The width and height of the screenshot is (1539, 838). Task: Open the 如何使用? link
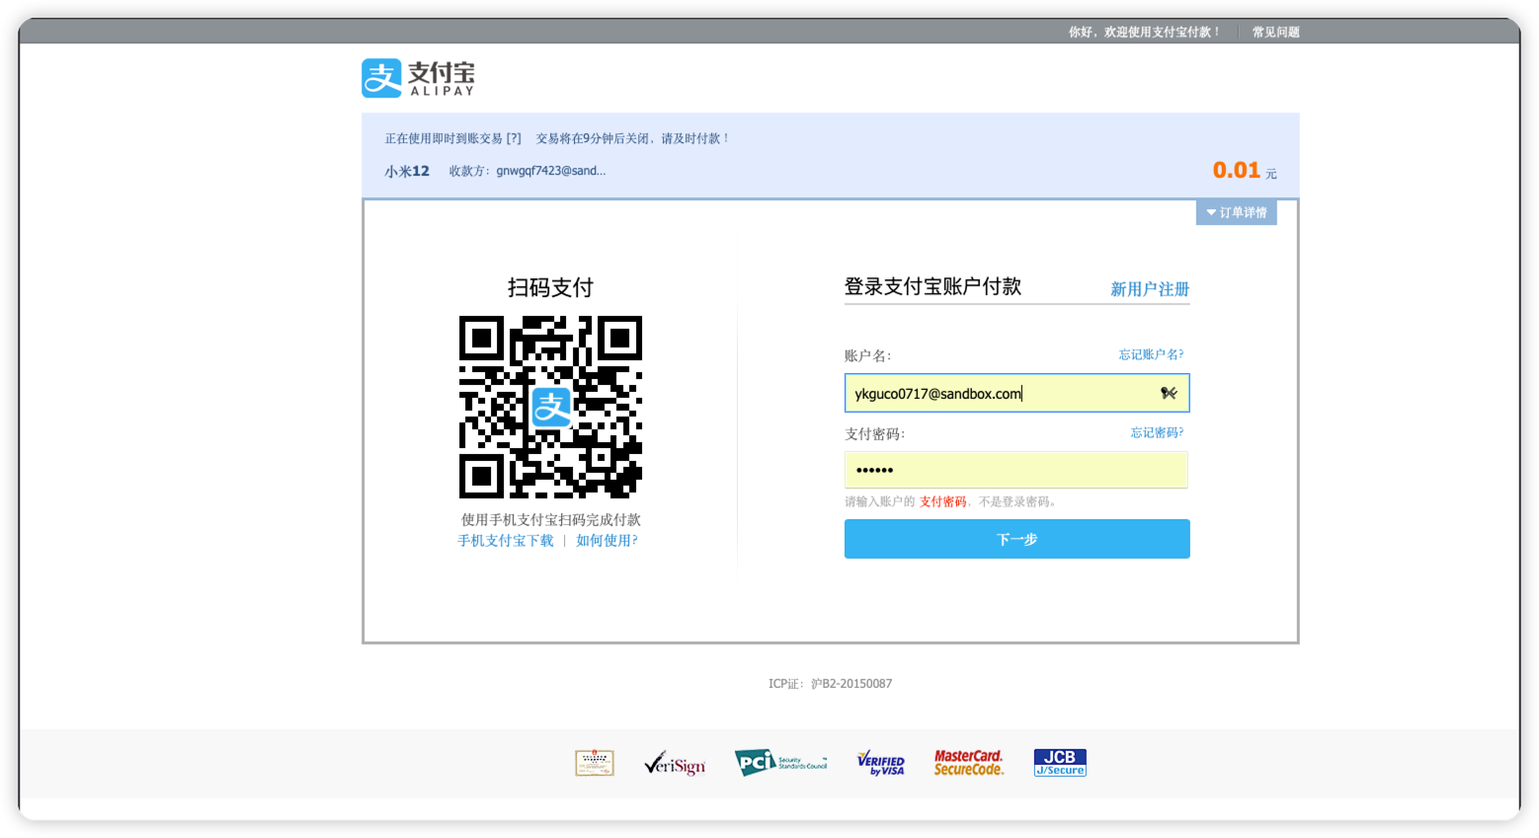[x=607, y=540]
